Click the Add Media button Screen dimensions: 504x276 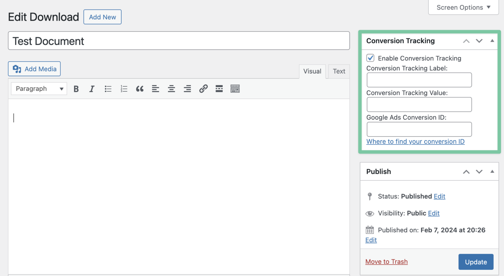[34, 69]
